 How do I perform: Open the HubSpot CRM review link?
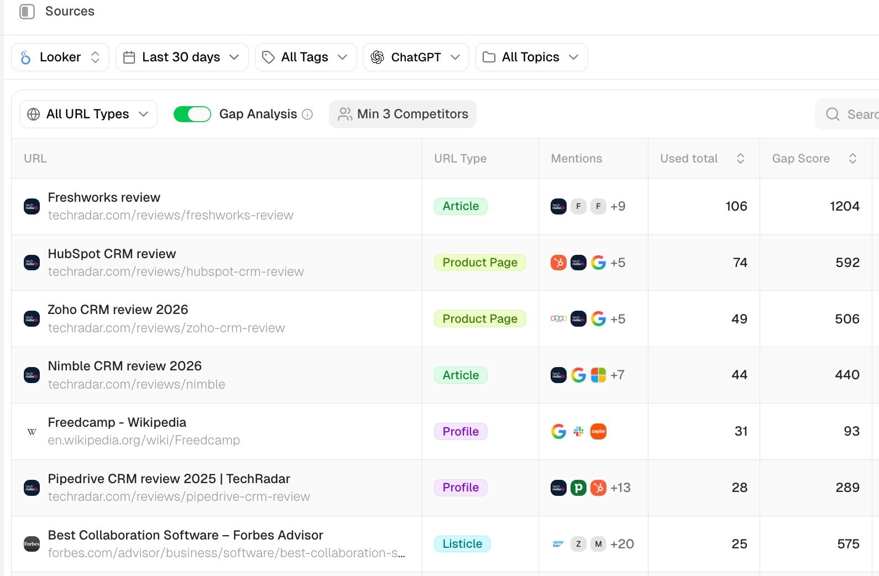(x=112, y=254)
